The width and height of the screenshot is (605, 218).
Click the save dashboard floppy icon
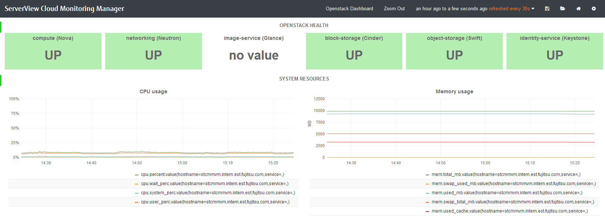point(547,9)
